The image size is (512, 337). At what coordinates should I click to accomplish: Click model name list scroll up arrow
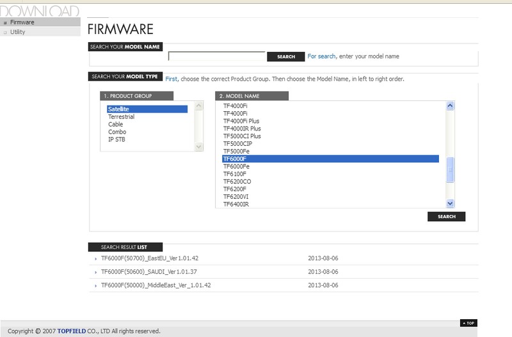[x=450, y=106]
